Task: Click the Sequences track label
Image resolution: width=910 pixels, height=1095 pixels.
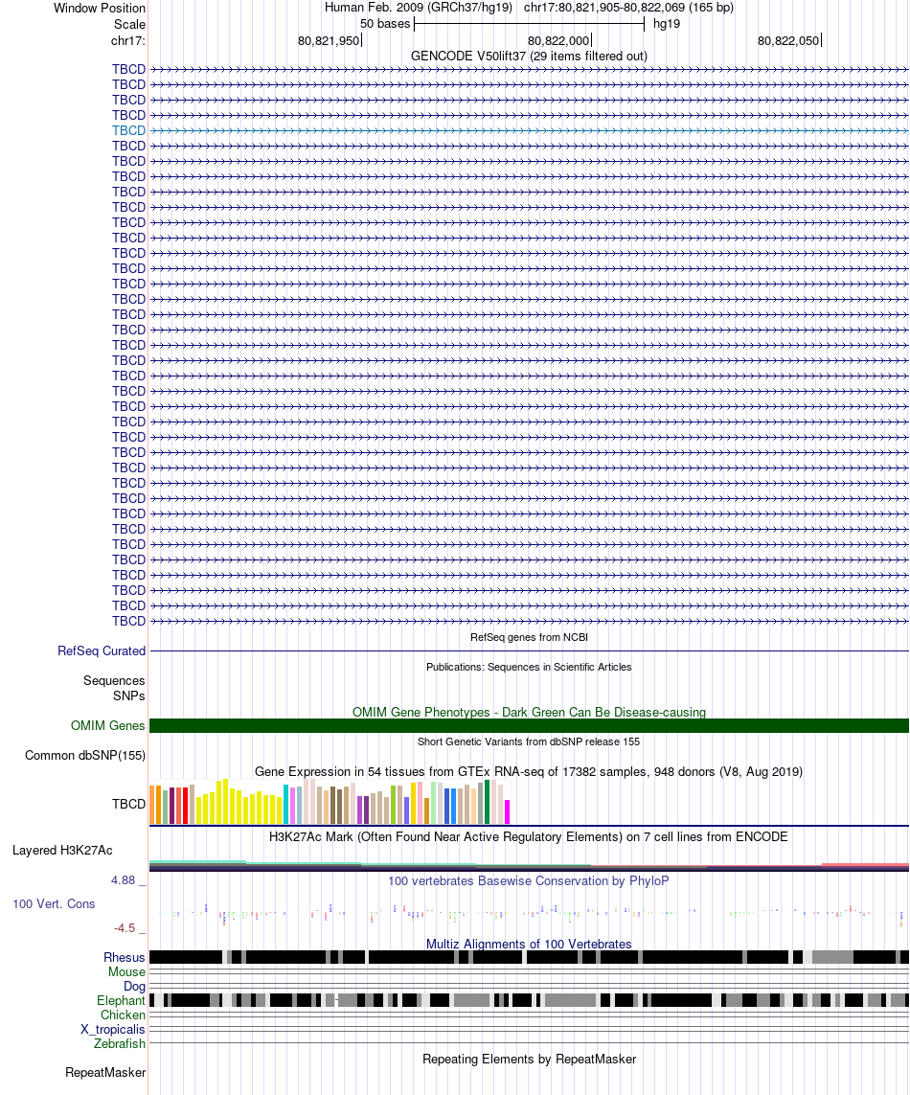Action: click(x=114, y=681)
